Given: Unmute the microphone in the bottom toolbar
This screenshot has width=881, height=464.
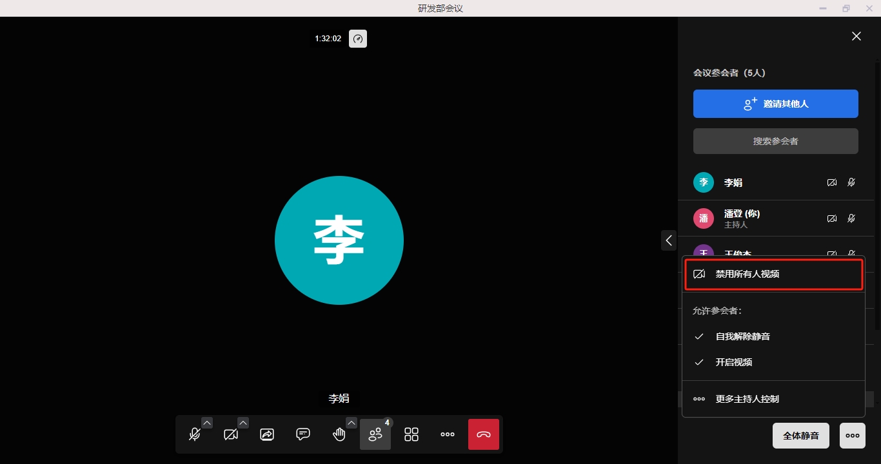Looking at the screenshot, I should pyautogui.click(x=194, y=434).
